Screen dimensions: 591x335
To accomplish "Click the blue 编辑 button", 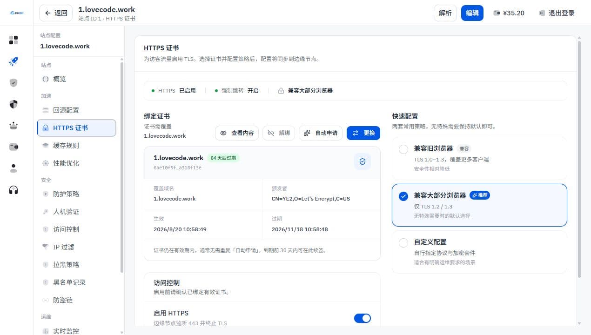I will click(x=472, y=13).
